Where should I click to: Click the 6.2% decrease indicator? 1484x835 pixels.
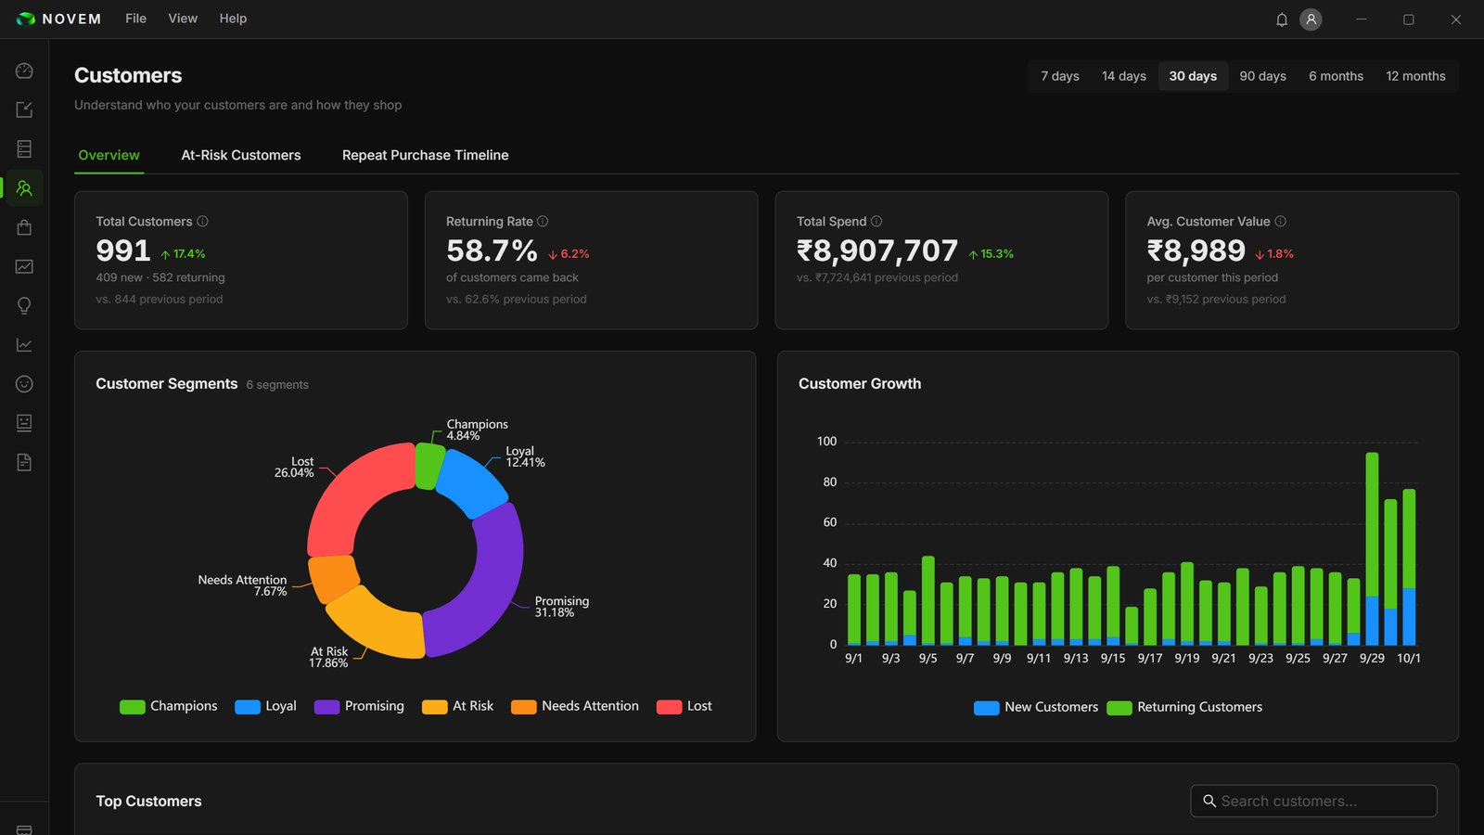[x=569, y=253]
